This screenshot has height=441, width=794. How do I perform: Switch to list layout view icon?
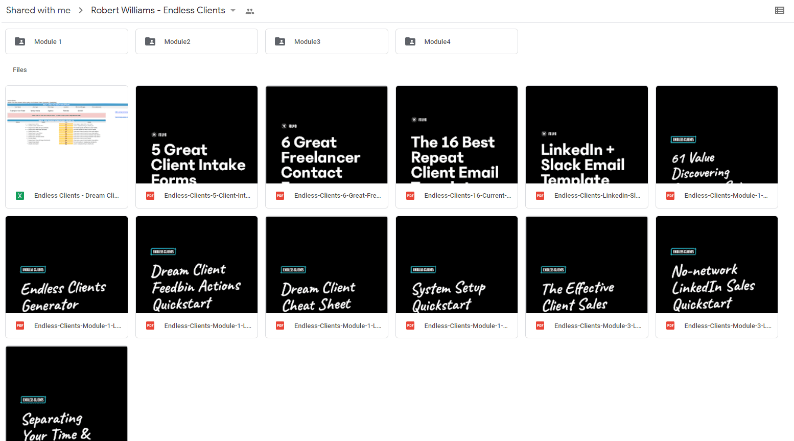[779, 10]
